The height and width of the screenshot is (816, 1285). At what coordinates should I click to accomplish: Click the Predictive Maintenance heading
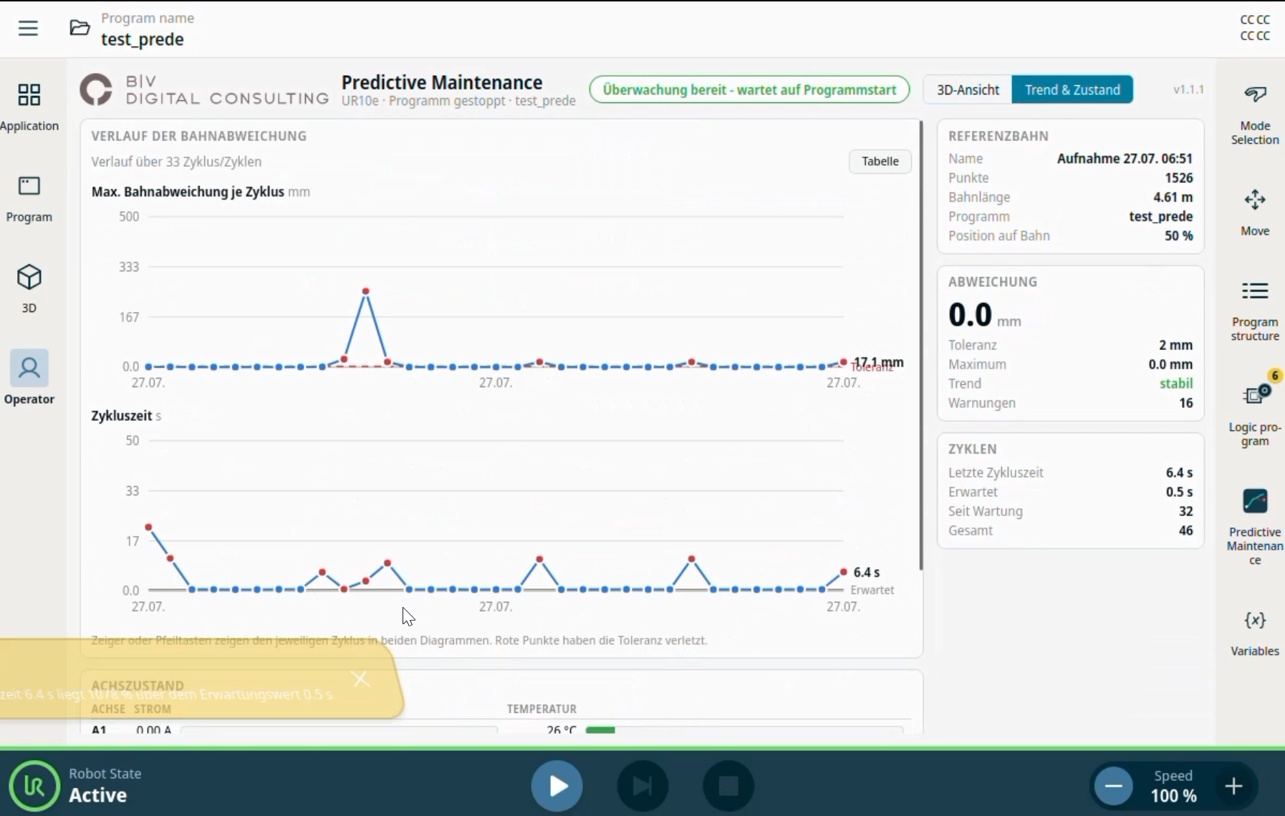coord(442,82)
